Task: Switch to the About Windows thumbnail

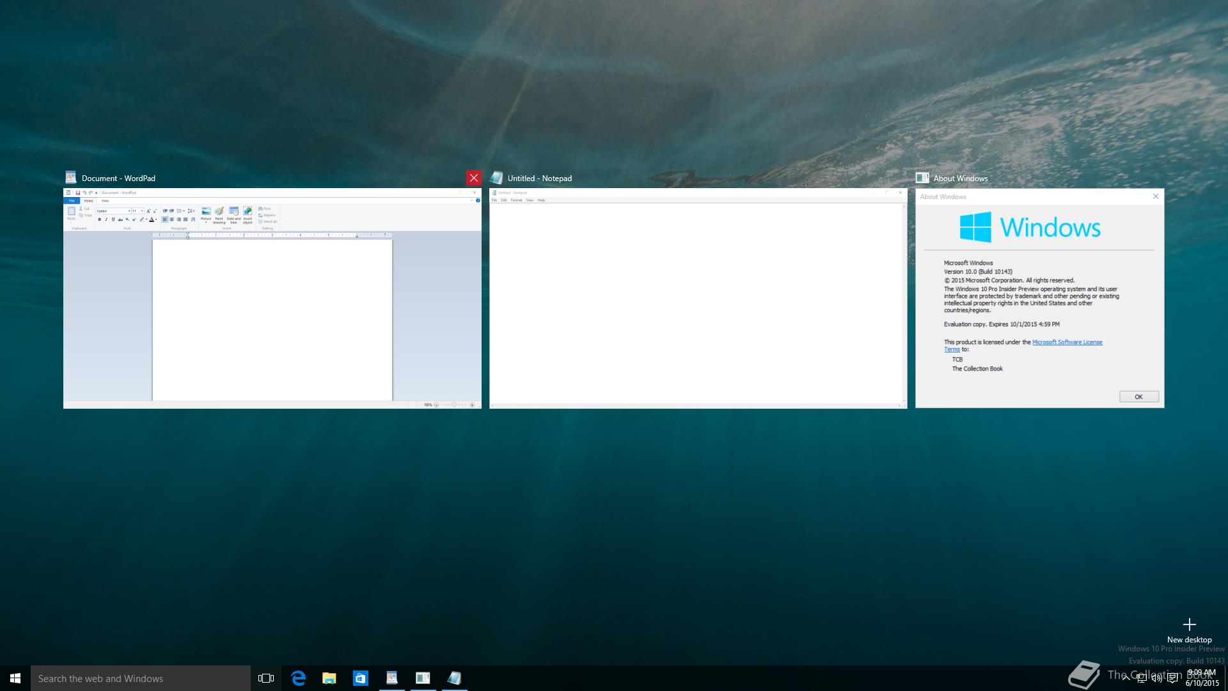Action: click(1040, 298)
